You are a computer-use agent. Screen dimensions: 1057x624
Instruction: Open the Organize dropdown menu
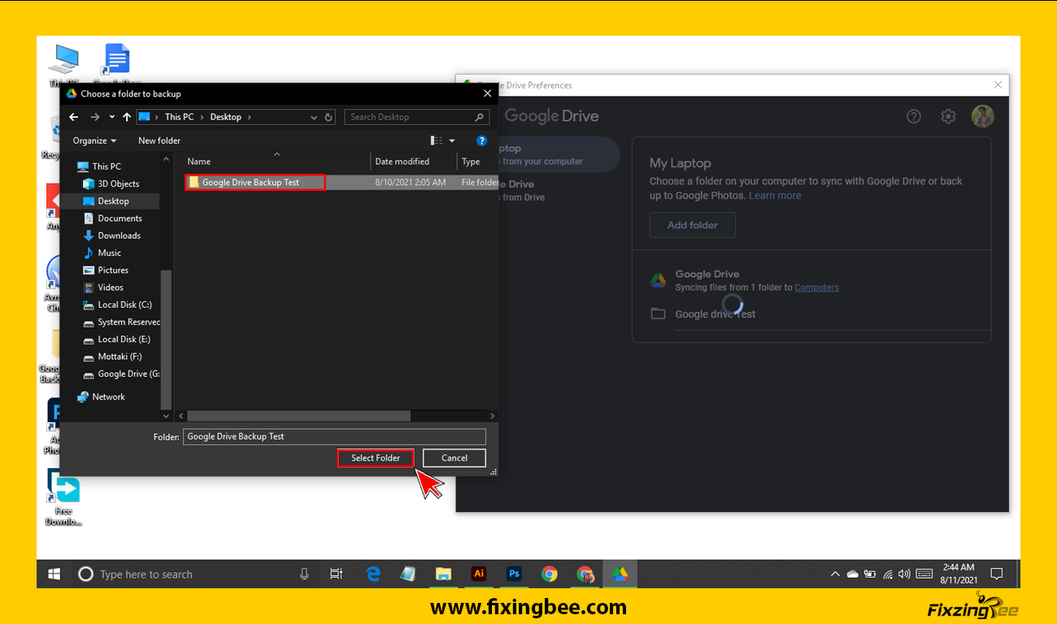[x=94, y=141]
